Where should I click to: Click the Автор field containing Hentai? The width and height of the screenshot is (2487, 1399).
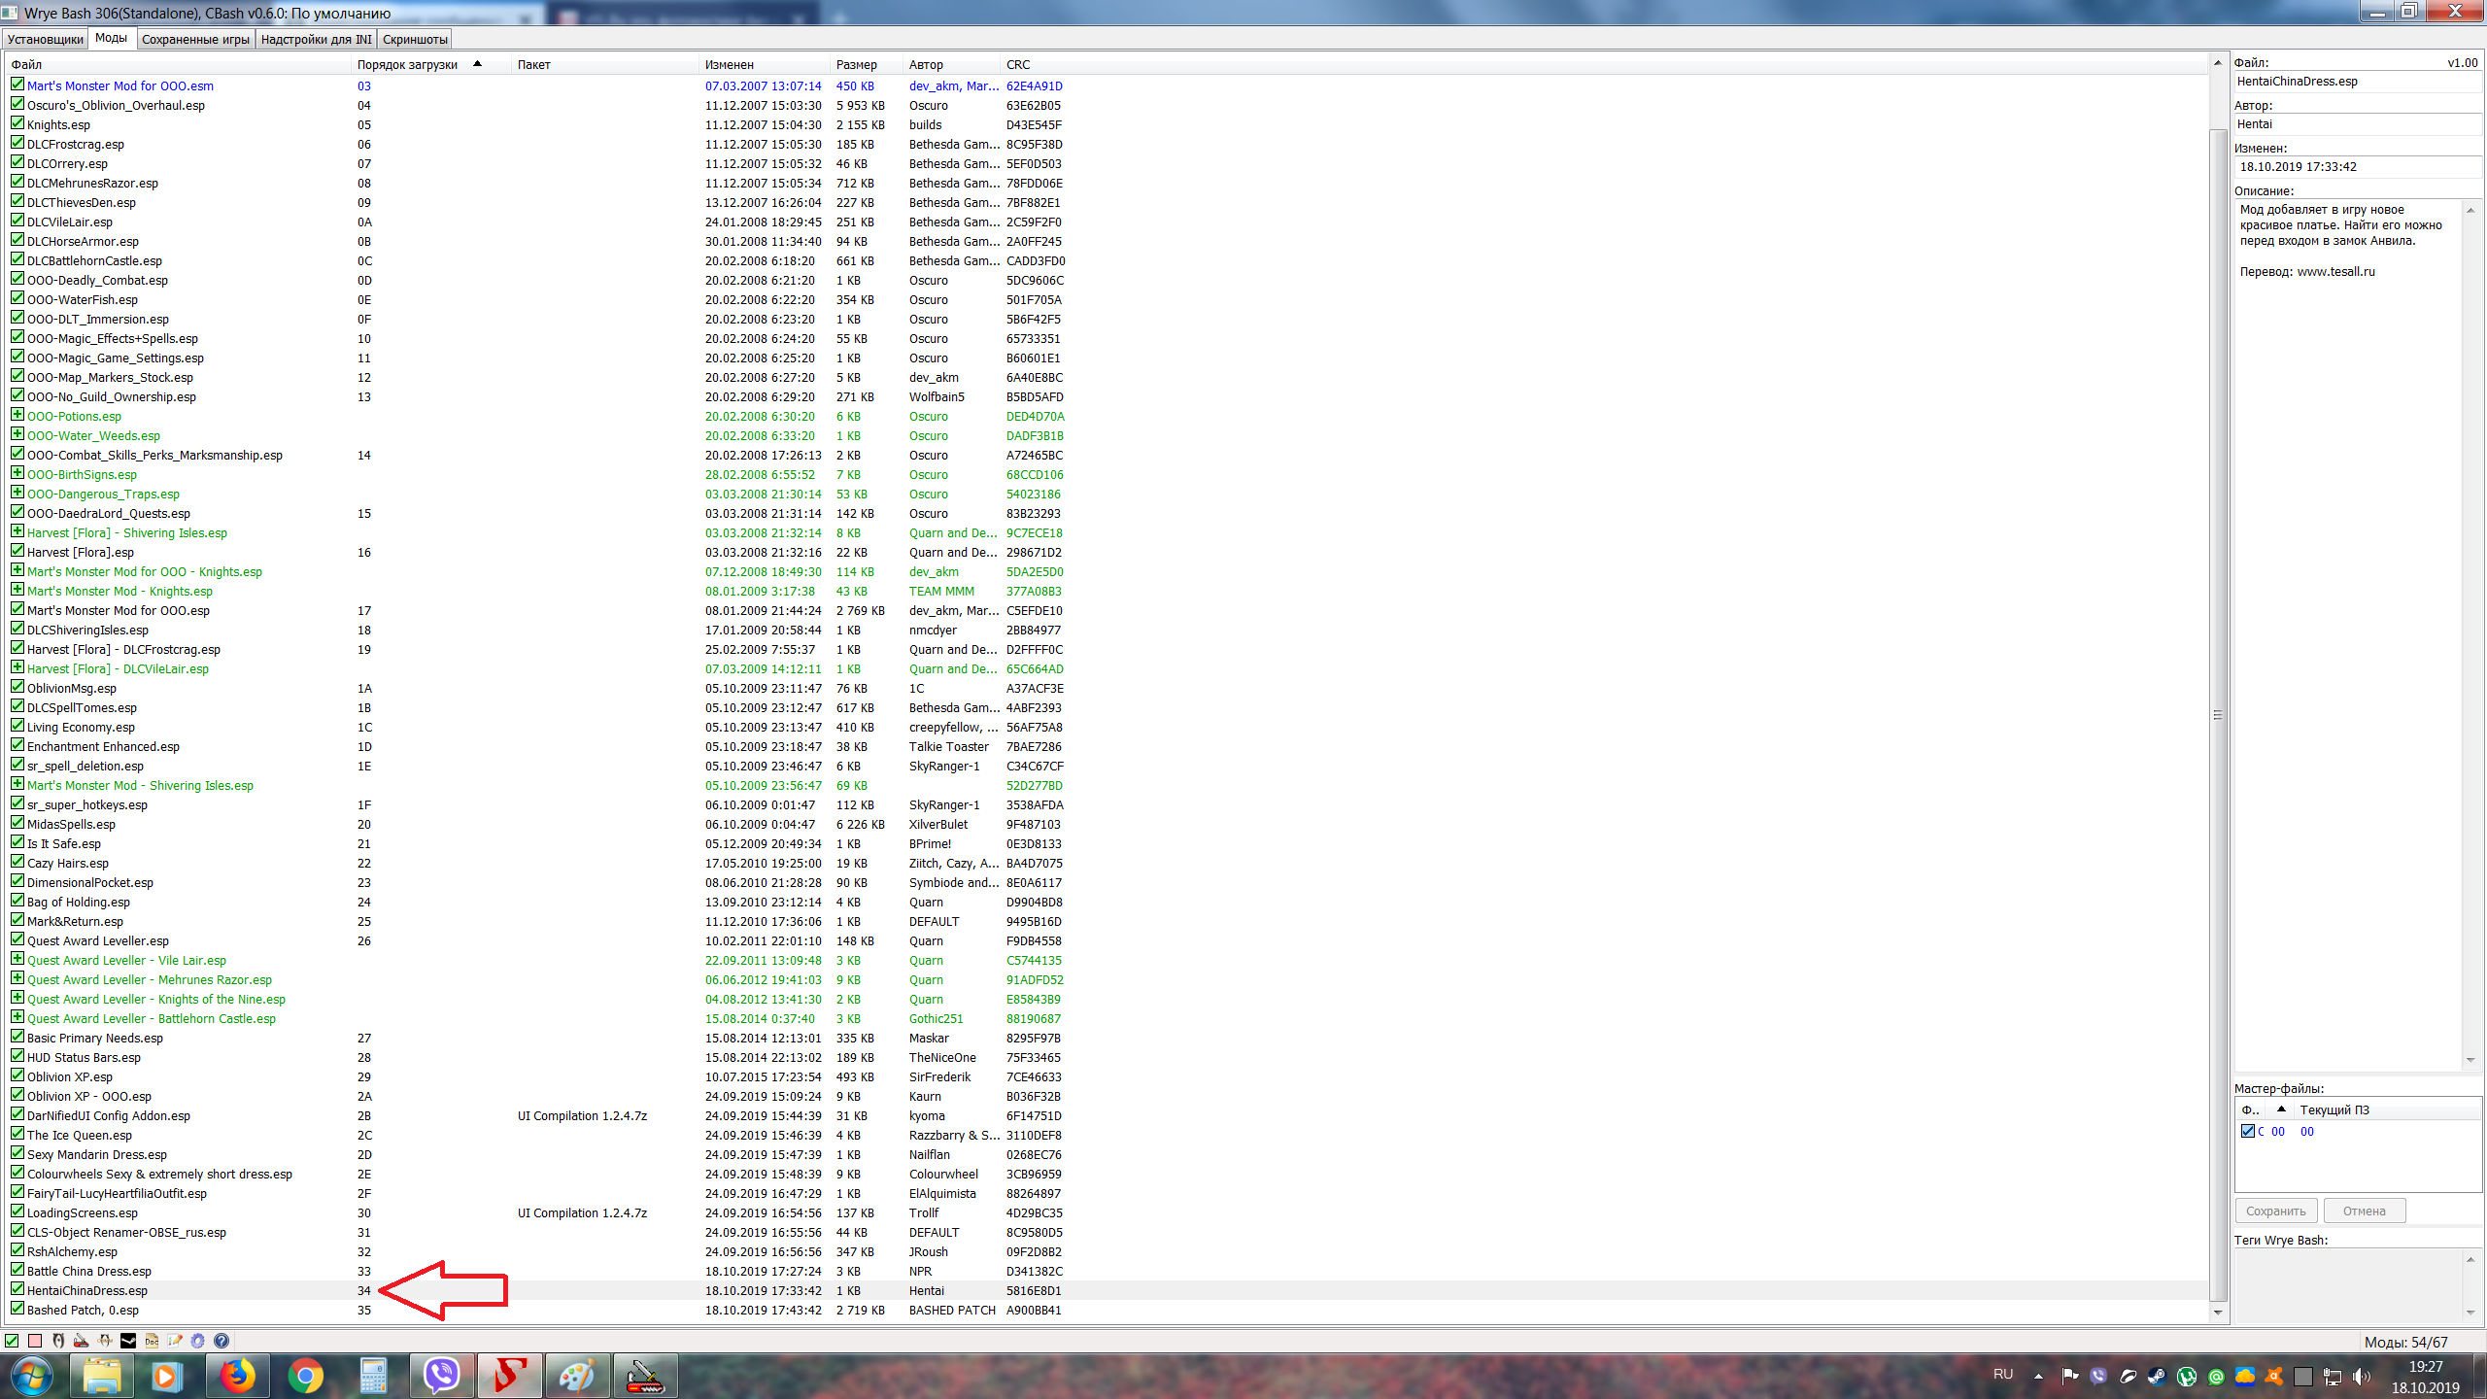pos(2358,124)
